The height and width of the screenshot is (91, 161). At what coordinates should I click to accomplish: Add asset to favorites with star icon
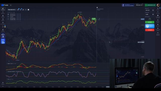click(11, 5)
